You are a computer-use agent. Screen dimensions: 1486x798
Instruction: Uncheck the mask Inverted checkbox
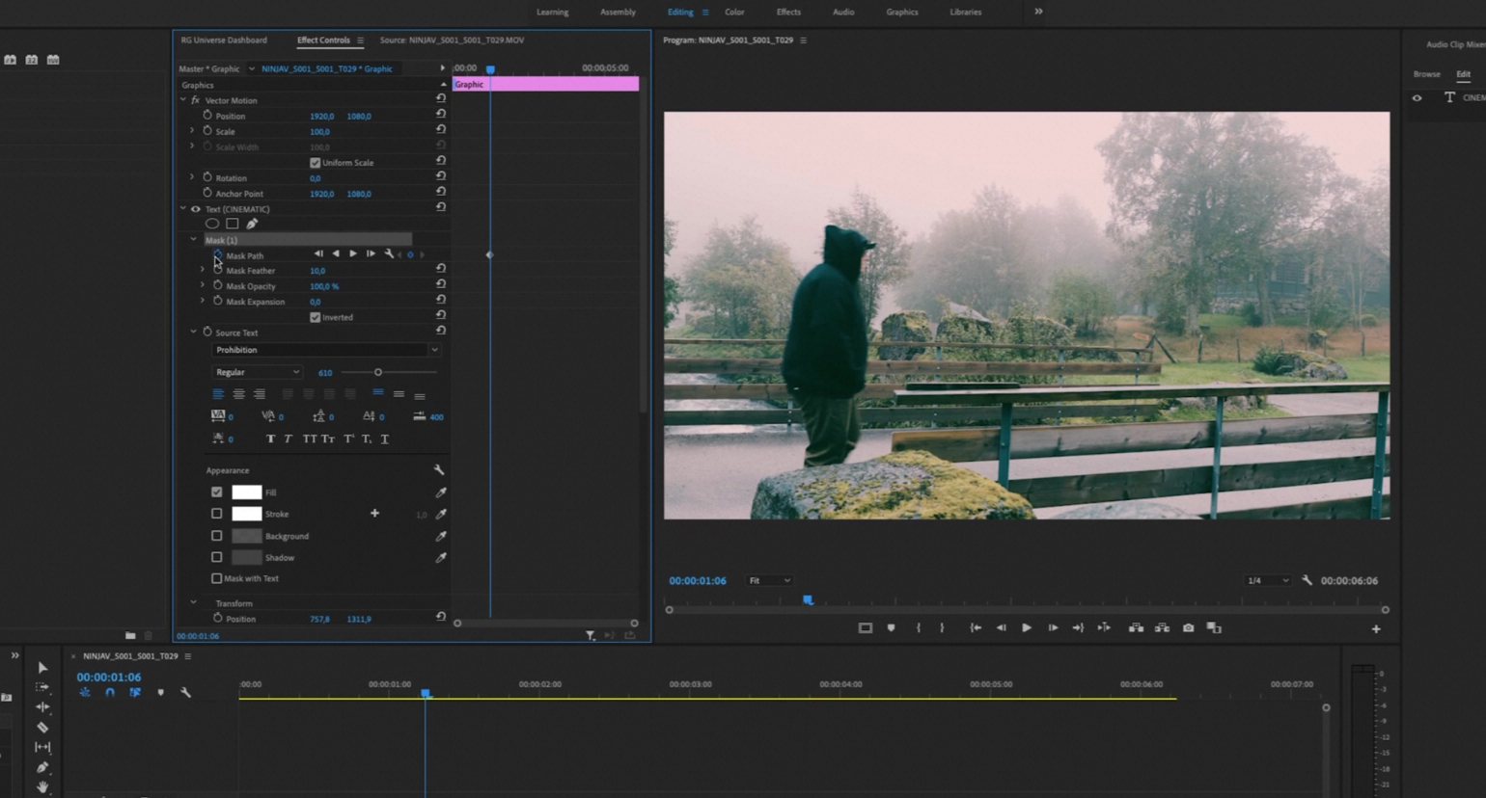[x=315, y=317]
